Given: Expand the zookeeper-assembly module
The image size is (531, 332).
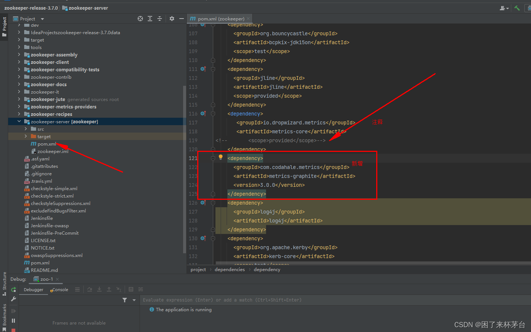Looking at the screenshot, I should click(19, 55).
